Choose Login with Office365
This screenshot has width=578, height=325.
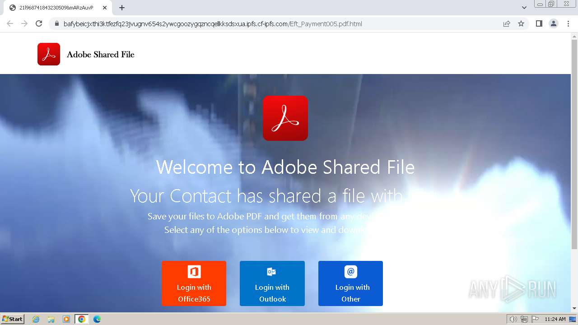[194, 283]
